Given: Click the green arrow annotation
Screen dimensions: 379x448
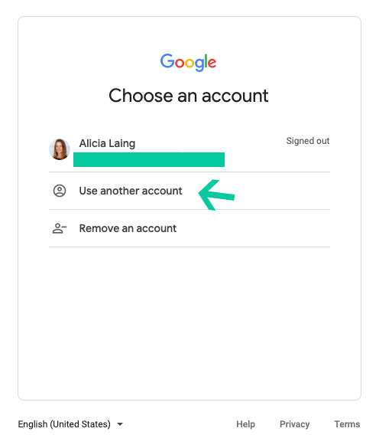Looking at the screenshot, I should pyautogui.click(x=216, y=195).
